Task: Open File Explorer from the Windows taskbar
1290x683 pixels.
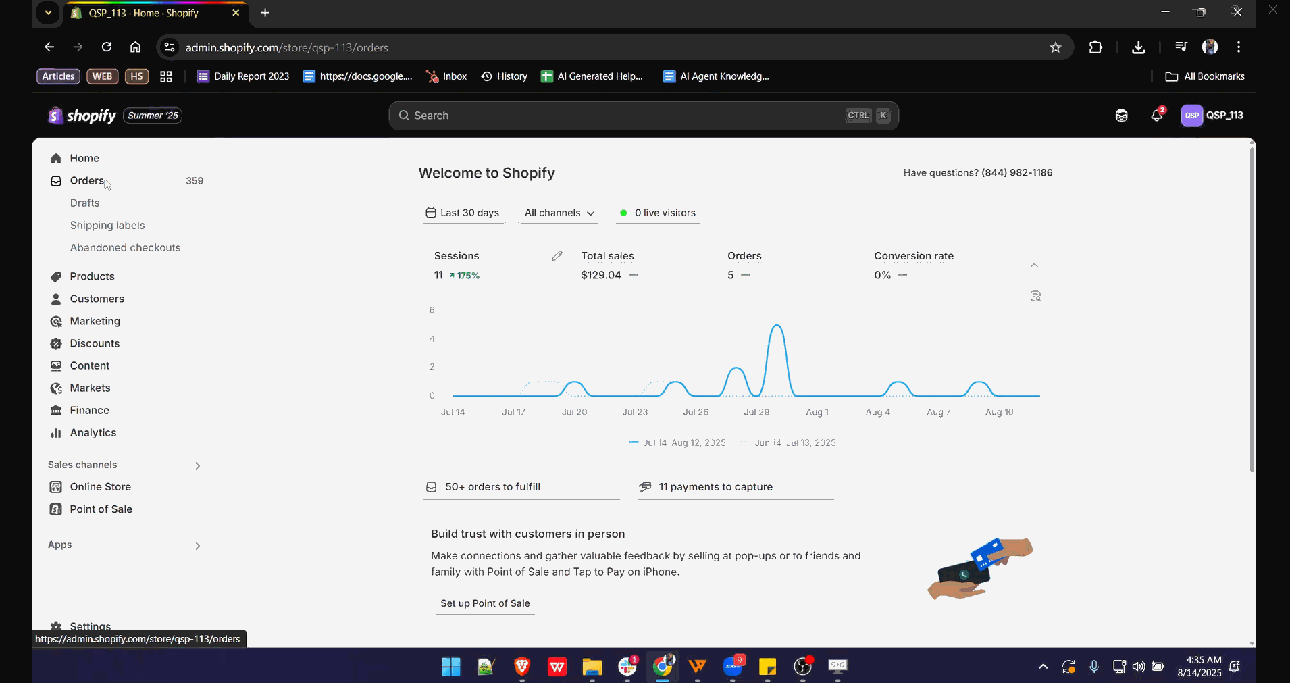Action: point(592,667)
